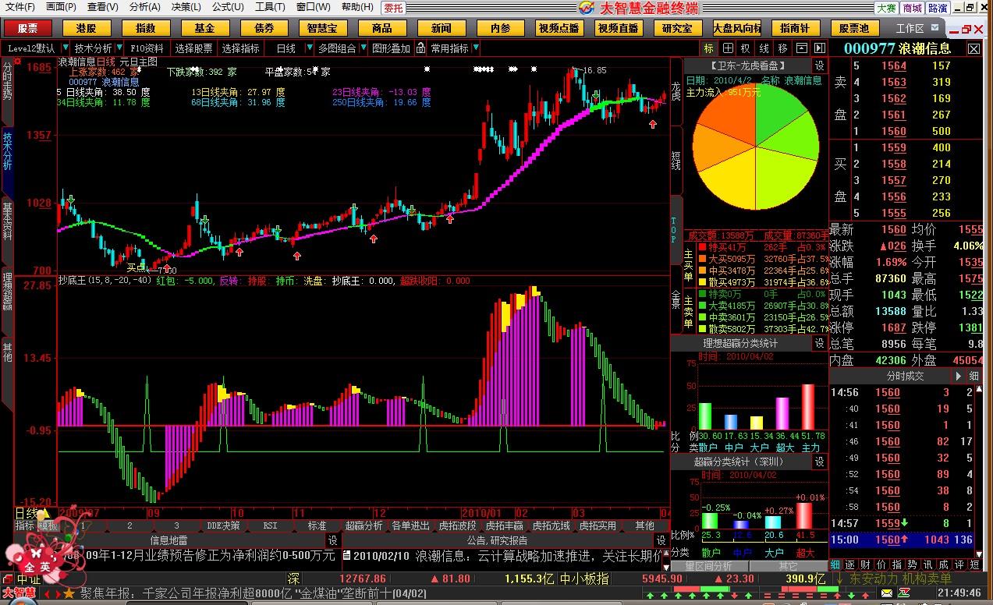Open the 技术分析 dropdown in toolbar

119,48
